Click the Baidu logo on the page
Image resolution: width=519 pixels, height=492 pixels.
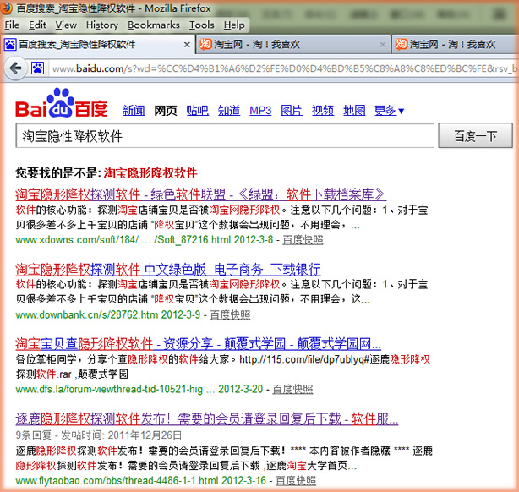pyautogui.click(x=62, y=106)
